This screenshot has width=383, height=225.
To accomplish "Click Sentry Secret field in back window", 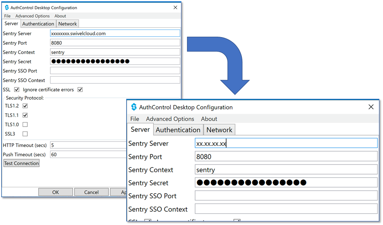I will click(x=115, y=61).
